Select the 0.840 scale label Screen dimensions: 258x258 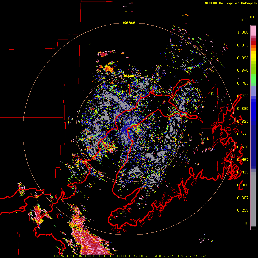coord(243,71)
